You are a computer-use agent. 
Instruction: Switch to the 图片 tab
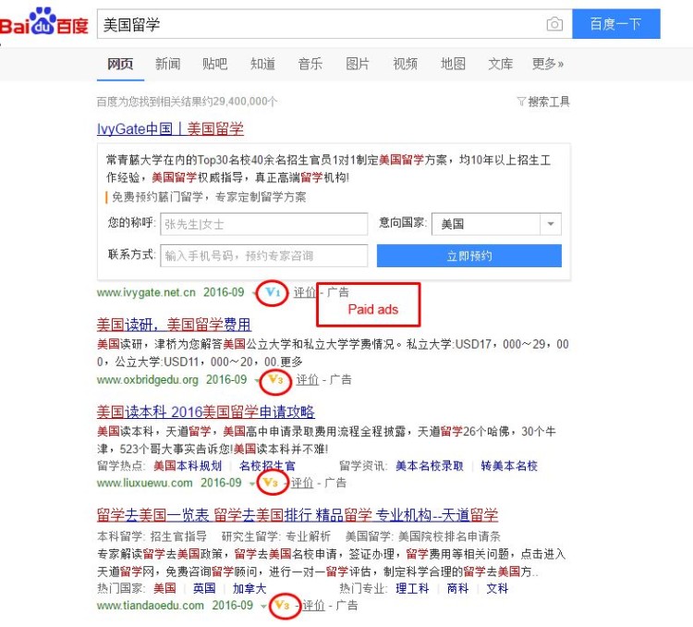357,64
